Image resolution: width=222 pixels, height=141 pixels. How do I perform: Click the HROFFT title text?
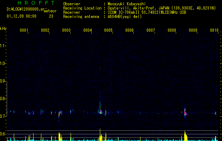(x=36, y=3)
